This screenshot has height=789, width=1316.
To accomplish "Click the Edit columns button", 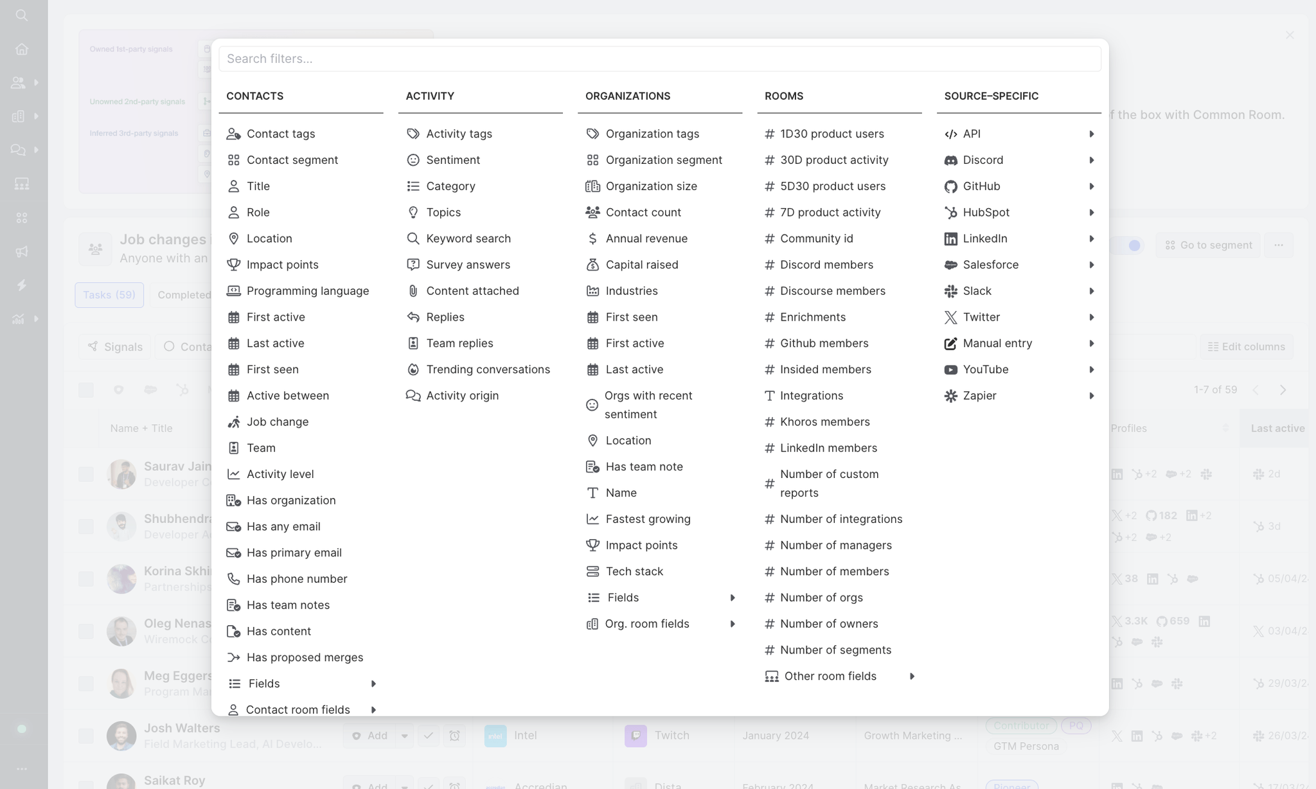I will 1247,347.
